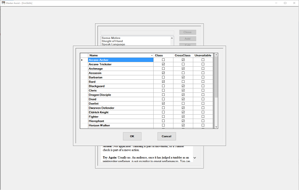Uncheck Class for Duelist

tap(163, 104)
